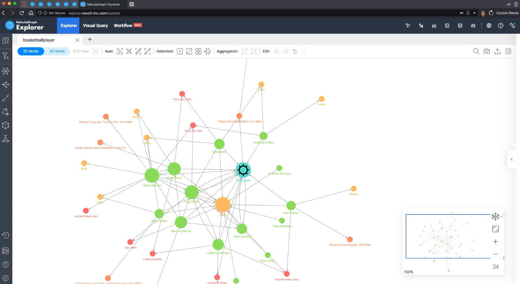Switch to 3D Mode view
520x284 pixels.
tap(57, 51)
